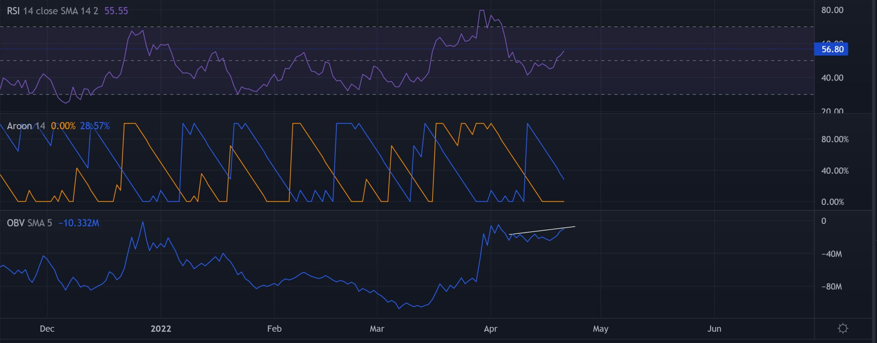Screen dimensions: 877x343
Task: Click the Dec label on time axis
Action: [x=47, y=329]
